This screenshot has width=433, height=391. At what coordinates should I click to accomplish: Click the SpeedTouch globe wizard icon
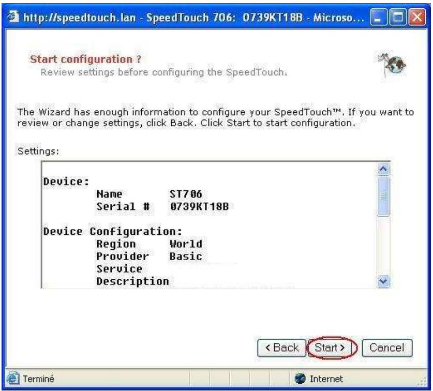point(393,64)
